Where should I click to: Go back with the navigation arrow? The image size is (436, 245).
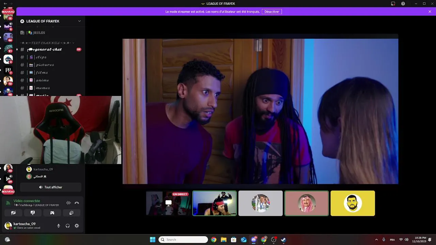click(x=5, y=3)
